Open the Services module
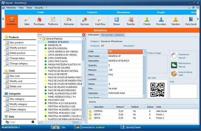 pyautogui.click(x=84, y=21)
